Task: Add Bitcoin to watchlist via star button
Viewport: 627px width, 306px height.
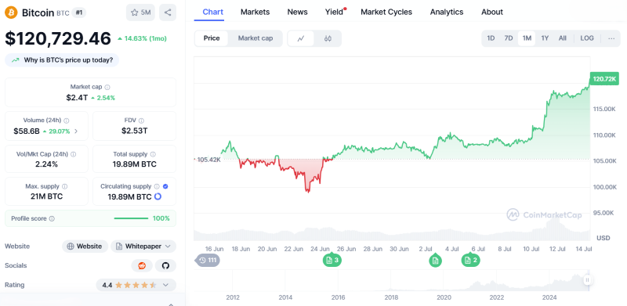Action: tap(140, 13)
